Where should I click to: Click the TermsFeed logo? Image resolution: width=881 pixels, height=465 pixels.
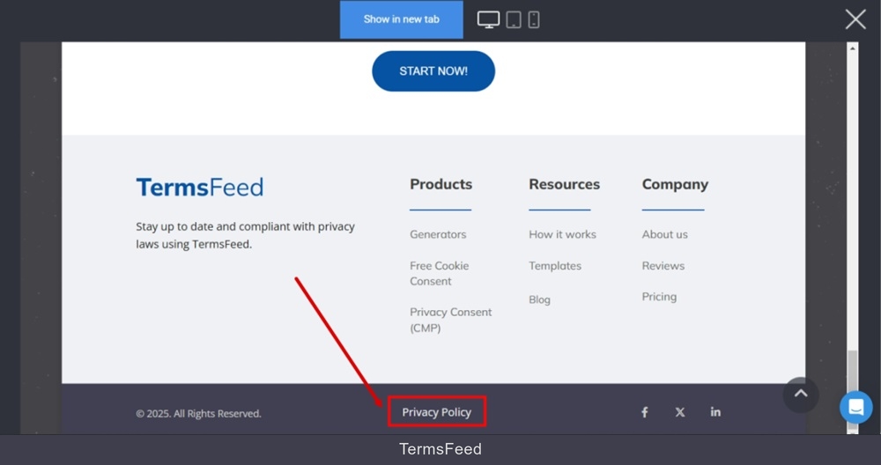click(199, 187)
